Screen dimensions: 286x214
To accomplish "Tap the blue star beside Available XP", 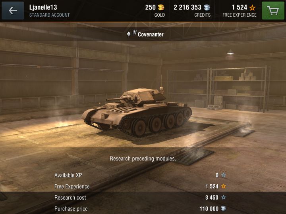I will (223, 175).
